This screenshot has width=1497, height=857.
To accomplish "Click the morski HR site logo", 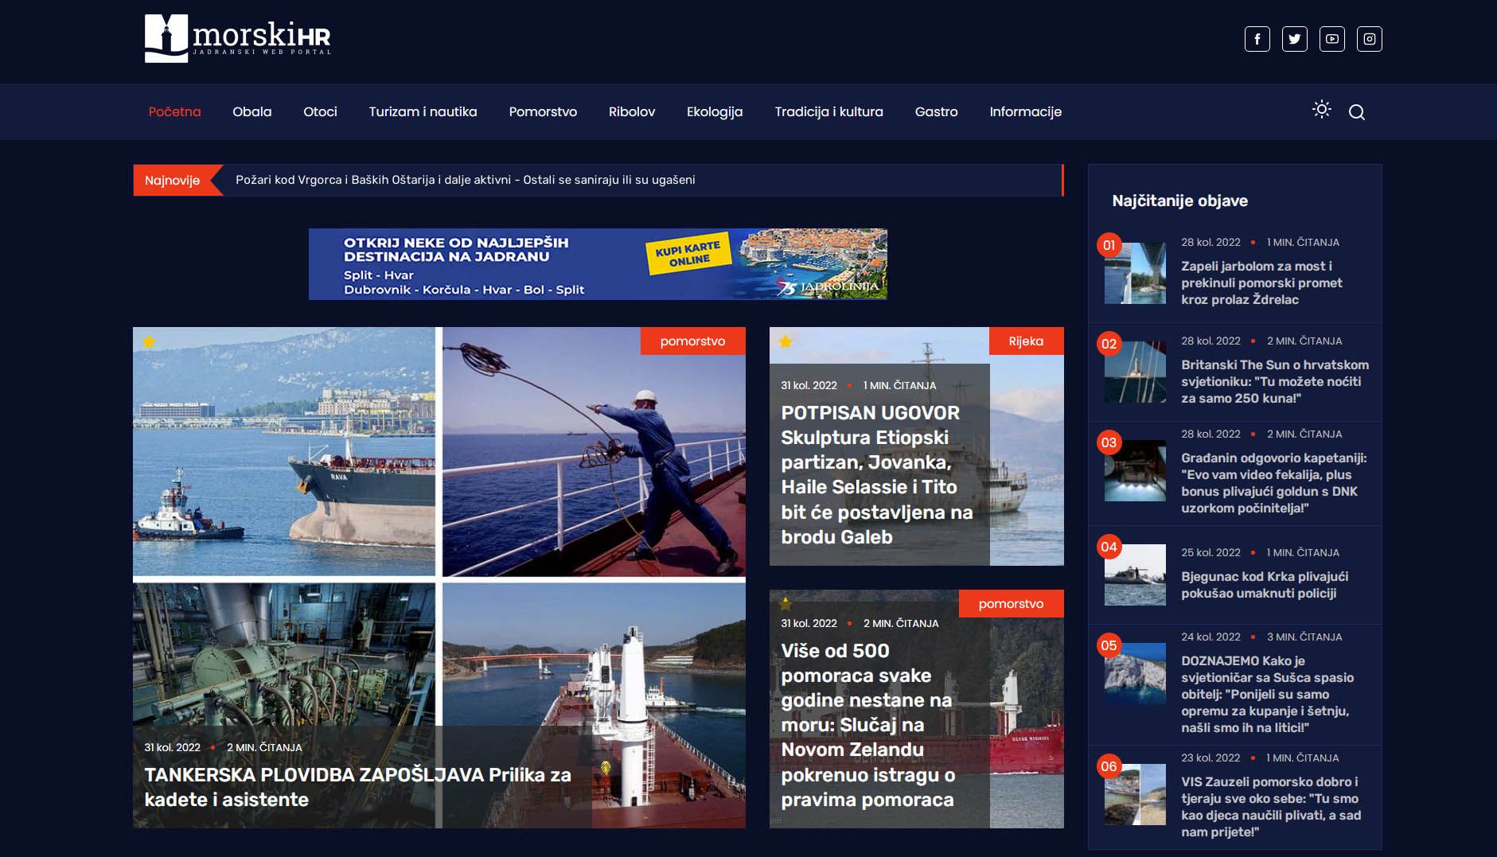I will coord(237,39).
